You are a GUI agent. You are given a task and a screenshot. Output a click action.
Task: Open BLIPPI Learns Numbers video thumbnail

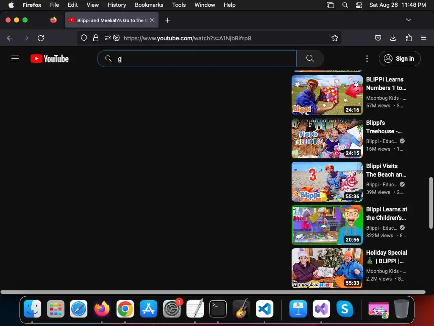click(x=327, y=95)
